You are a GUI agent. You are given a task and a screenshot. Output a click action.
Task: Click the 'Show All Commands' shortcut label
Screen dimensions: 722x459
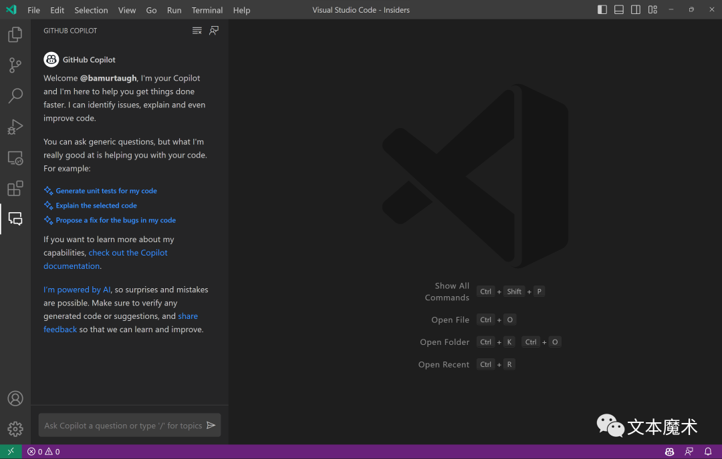[447, 292]
